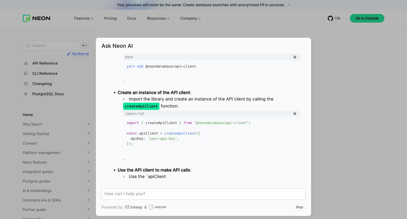Click the Changelog calendar icon
Screen dimensions: 407x219
(26, 84)
